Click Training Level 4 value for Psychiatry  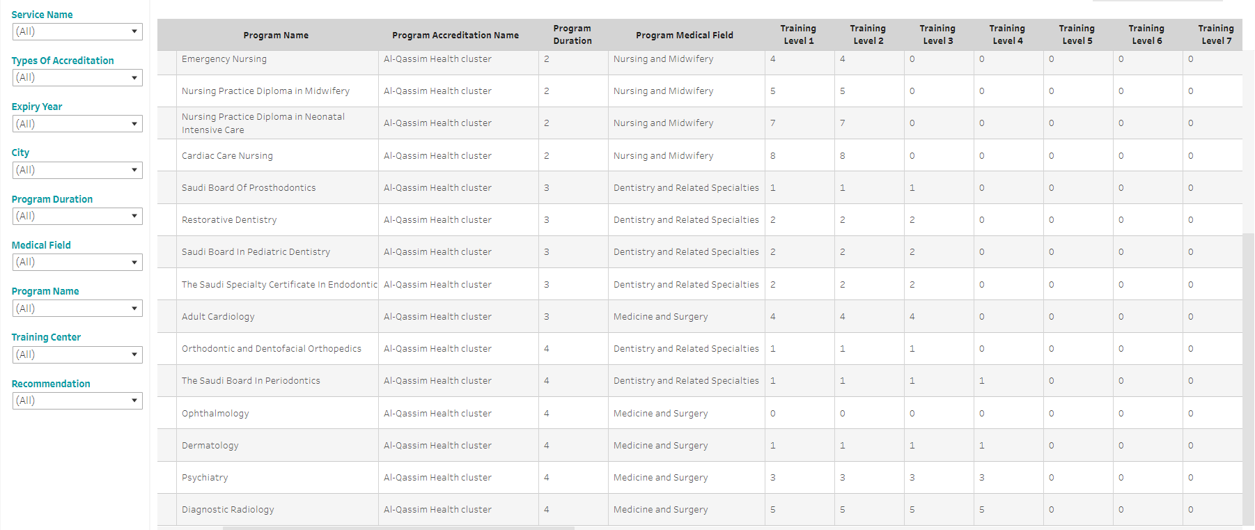(982, 478)
